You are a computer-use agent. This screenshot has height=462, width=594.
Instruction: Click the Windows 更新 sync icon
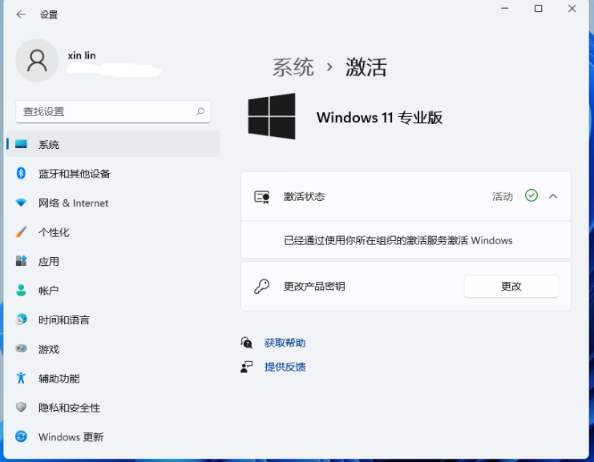click(21, 436)
